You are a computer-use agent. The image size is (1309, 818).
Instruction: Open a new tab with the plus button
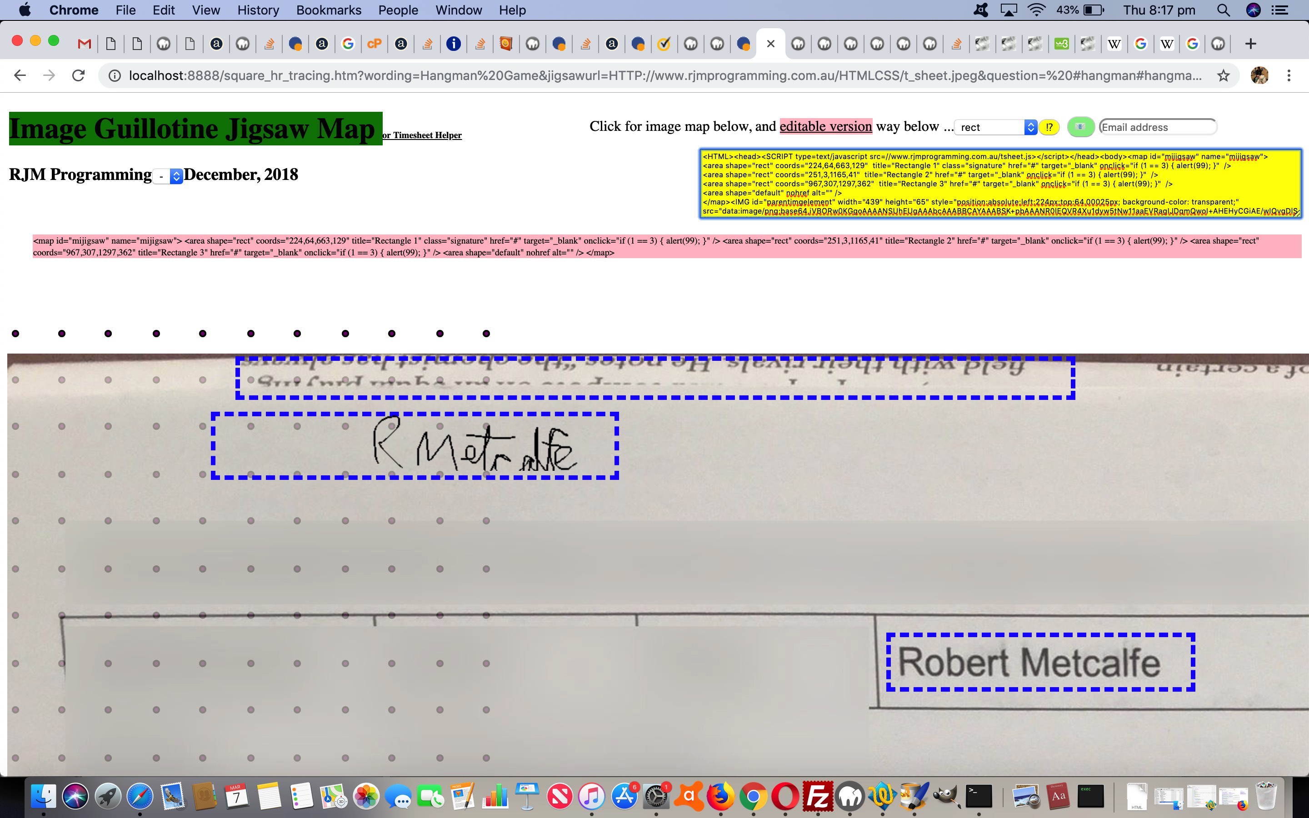click(1250, 44)
